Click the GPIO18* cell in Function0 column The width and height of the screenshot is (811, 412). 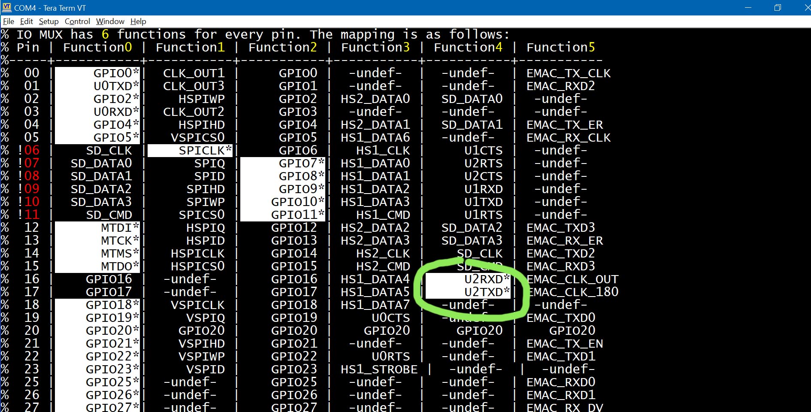point(97,305)
